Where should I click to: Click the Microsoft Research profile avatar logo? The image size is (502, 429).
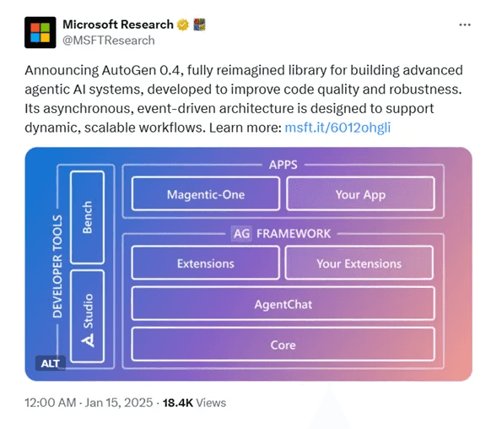pyautogui.click(x=40, y=32)
